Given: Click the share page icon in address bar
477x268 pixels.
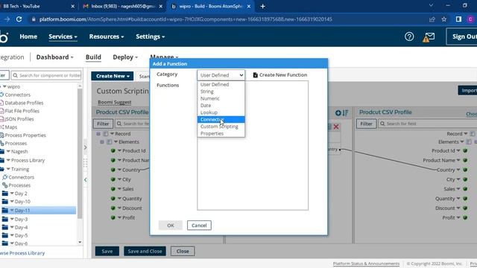Looking at the screenshot, I should point(432,19).
